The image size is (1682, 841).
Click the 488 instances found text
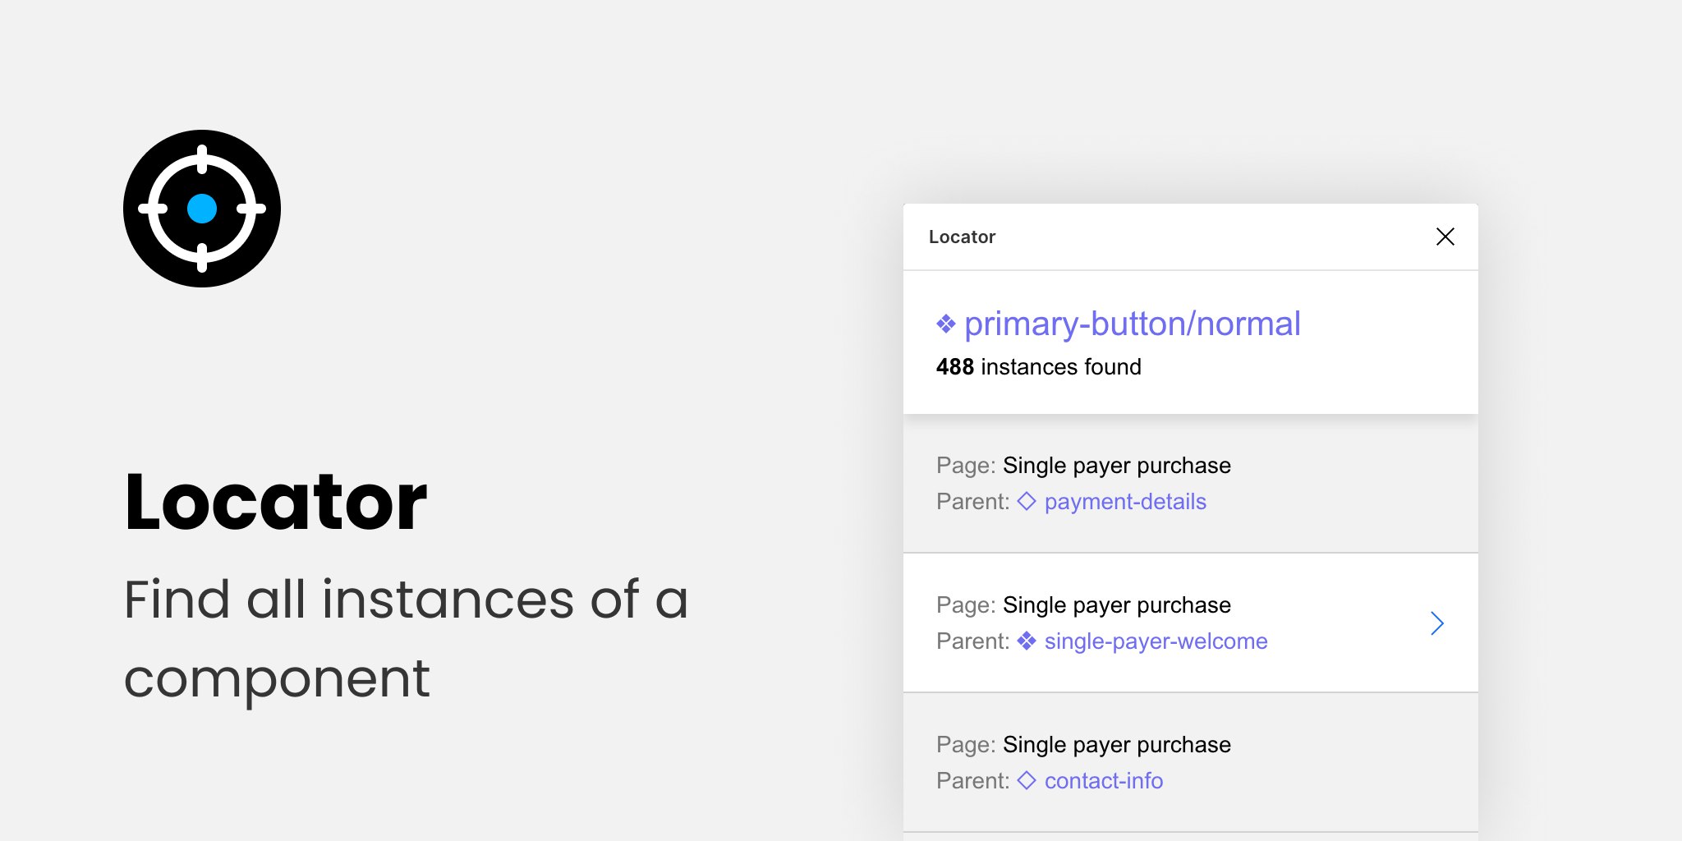point(1038,367)
